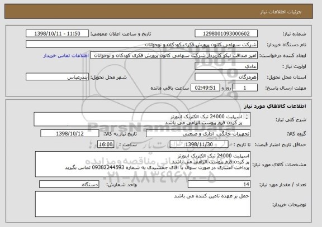Click the stepper arrows in شرح کلی نیاز
The height and width of the screenshot is (227, 322).
pyautogui.click(x=247, y=117)
